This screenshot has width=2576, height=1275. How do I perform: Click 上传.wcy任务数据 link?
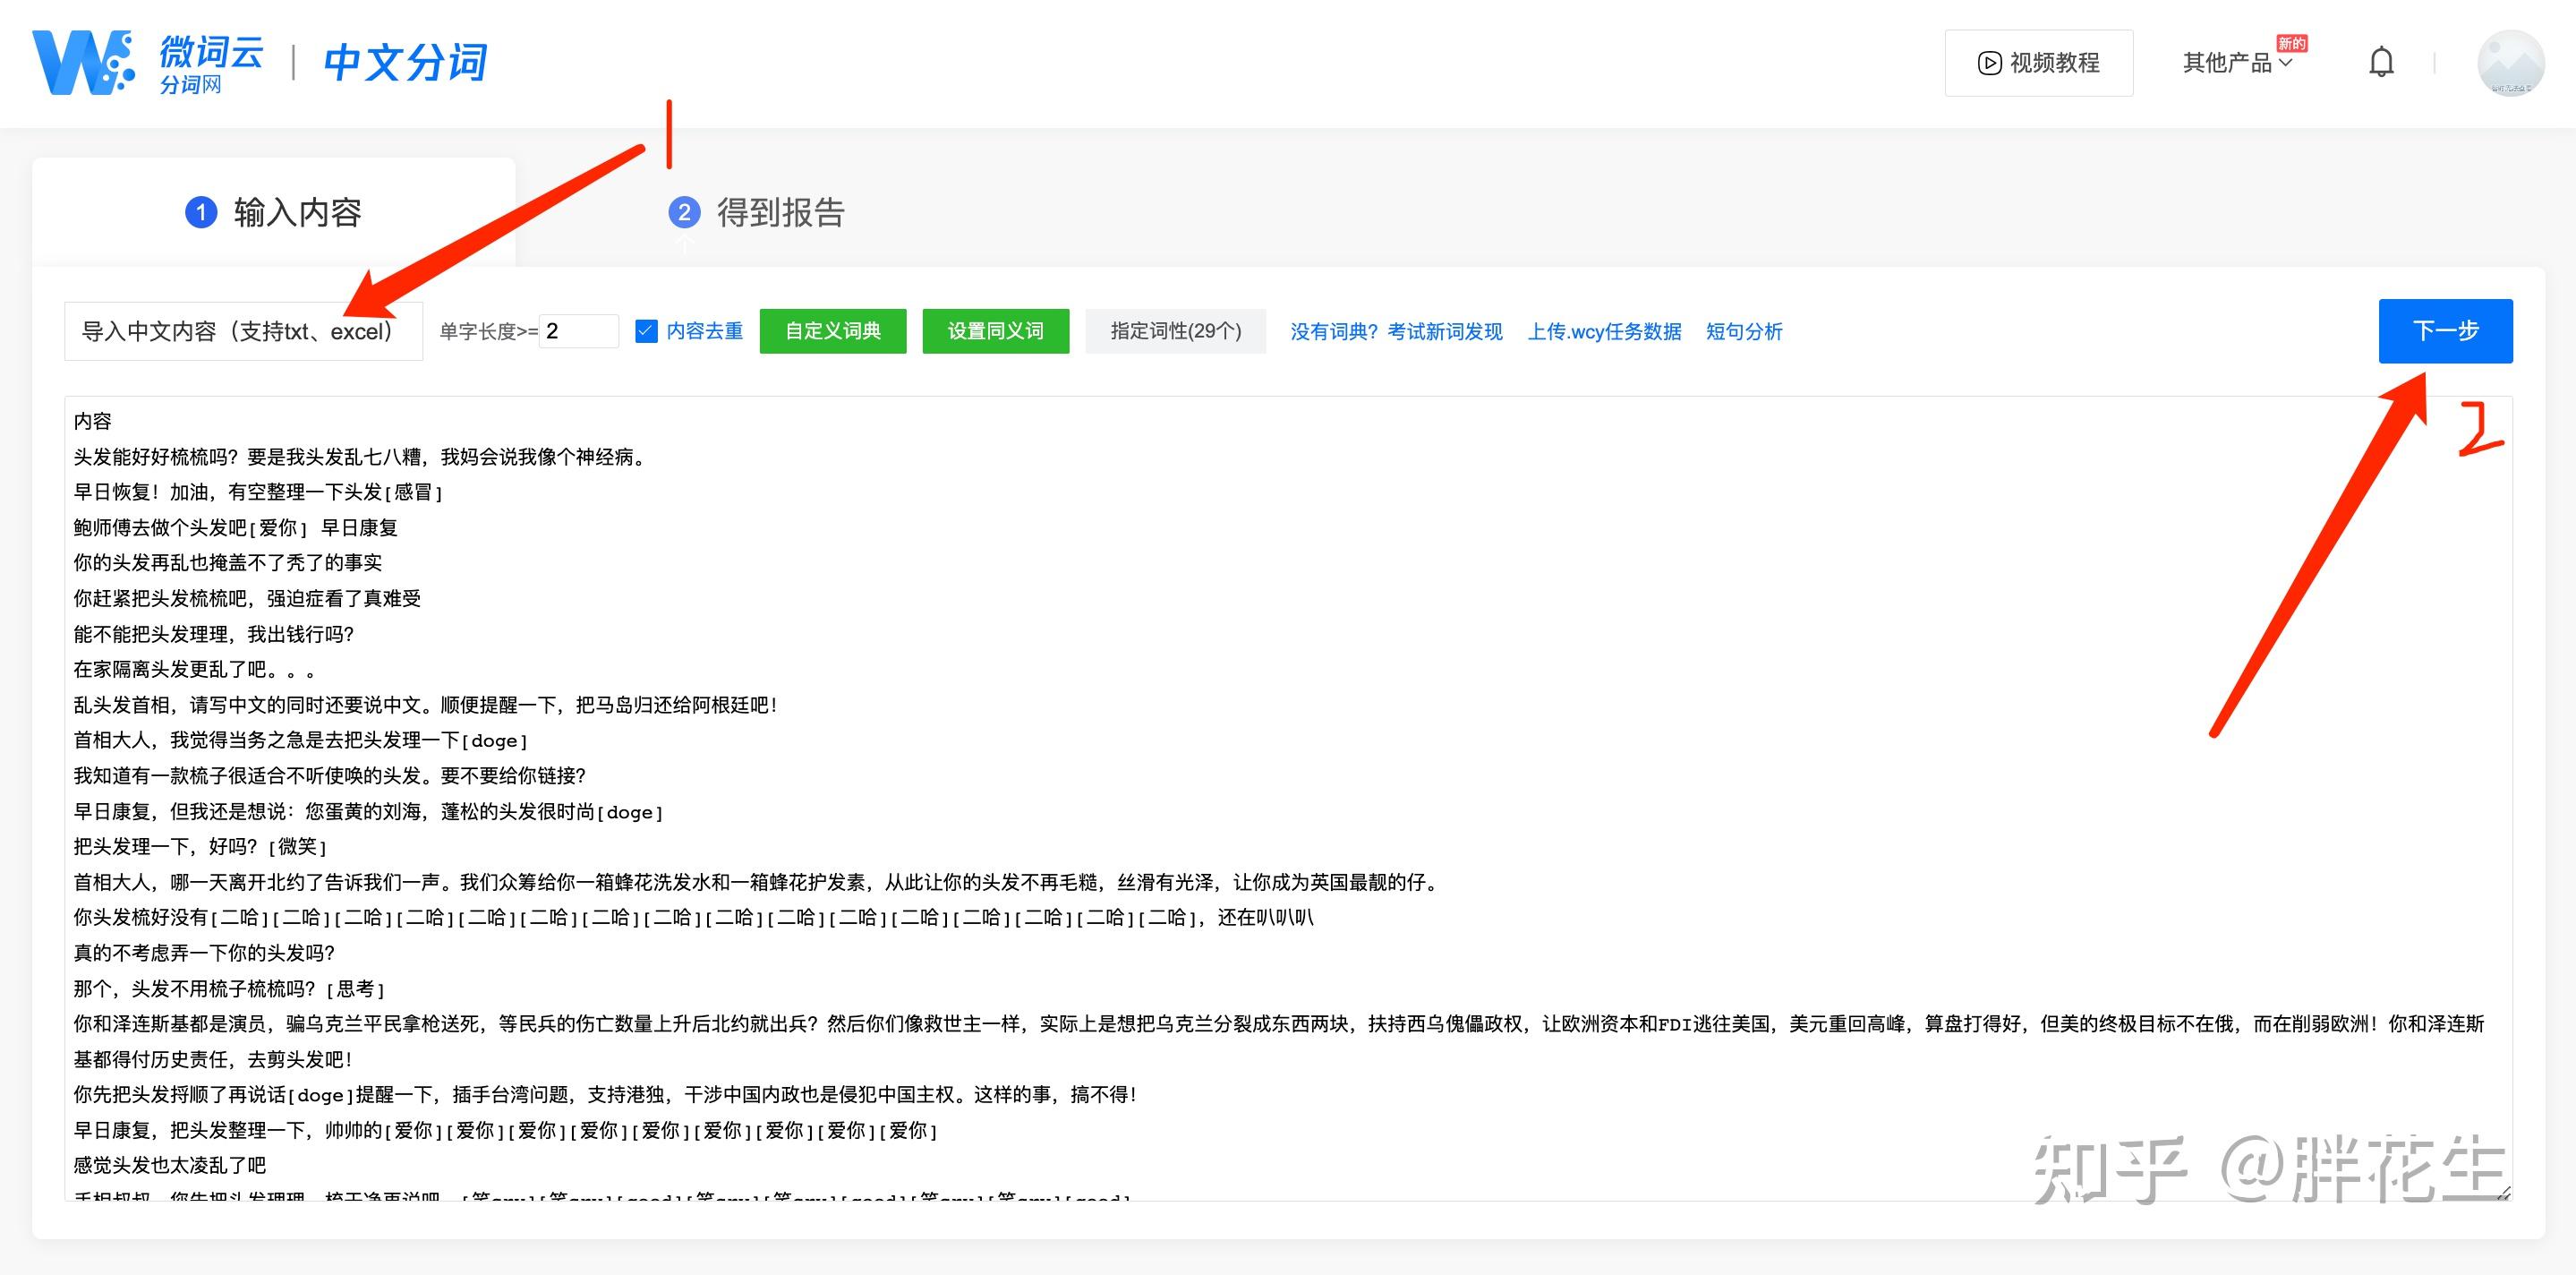(x=1604, y=331)
